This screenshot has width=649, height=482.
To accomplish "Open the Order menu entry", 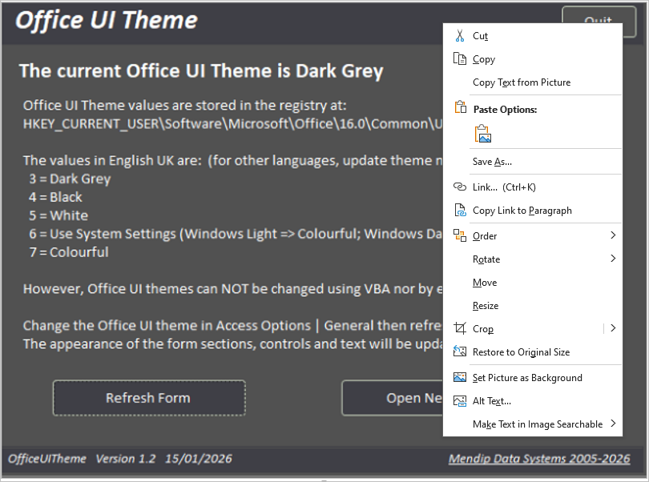I will click(532, 236).
